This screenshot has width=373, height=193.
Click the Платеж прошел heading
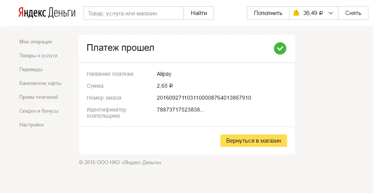pos(120,48)
